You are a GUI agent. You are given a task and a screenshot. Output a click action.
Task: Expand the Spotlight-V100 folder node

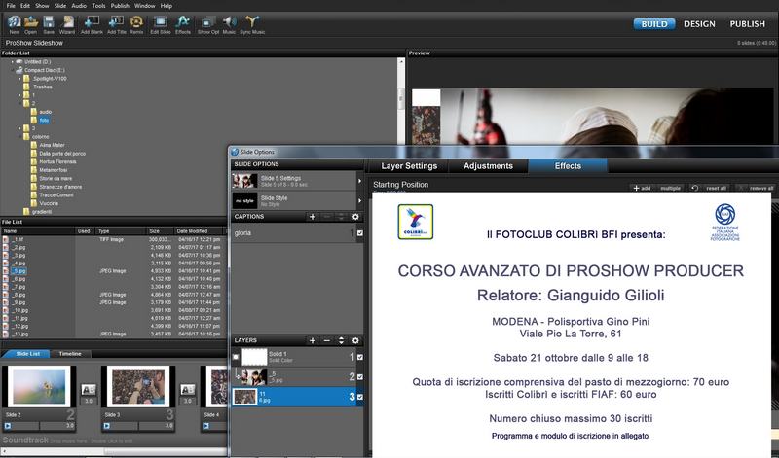pyautogui.click(x=19, y=79)
